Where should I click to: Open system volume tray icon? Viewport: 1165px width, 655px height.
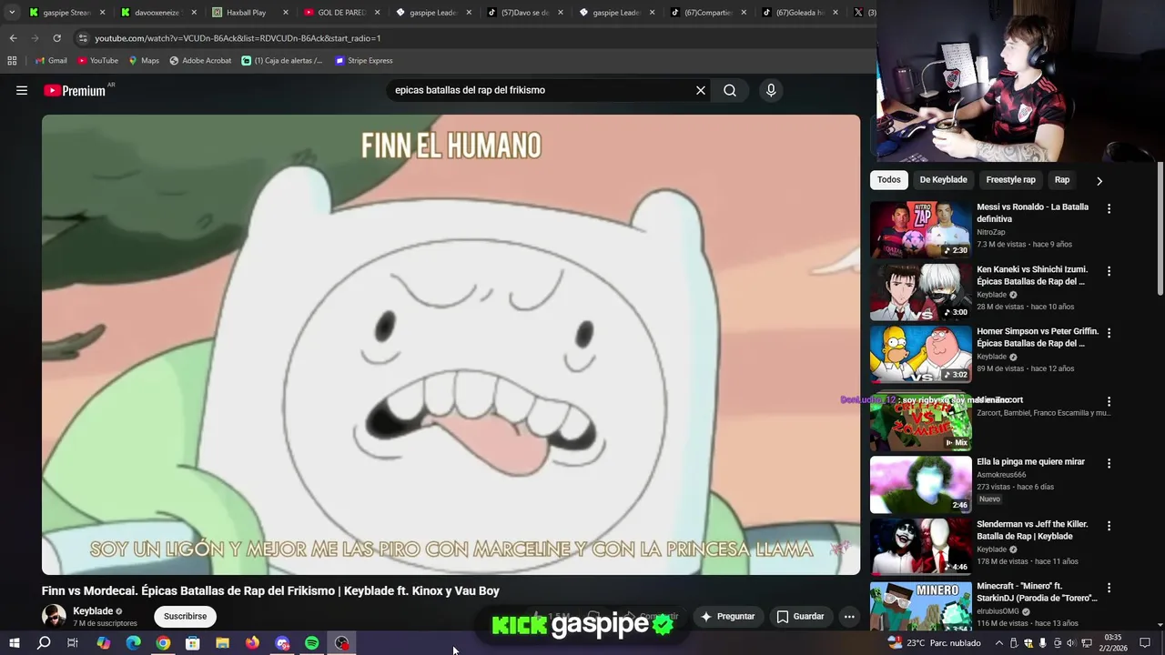(x=1071, y=643)
